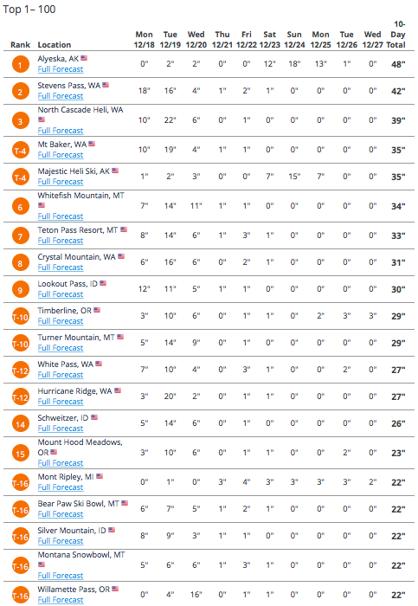Open Full Forecast for Majestic Heli Ski
Image resolution: width=418 pixels, height=606 pixels.
[x=61, y=182]
